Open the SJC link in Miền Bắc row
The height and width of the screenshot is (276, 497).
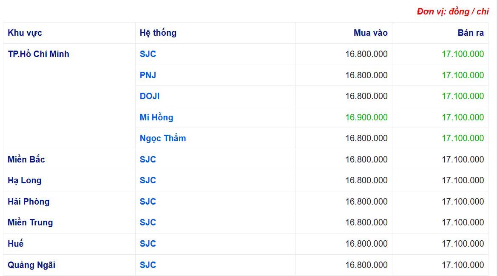point(148,159)
